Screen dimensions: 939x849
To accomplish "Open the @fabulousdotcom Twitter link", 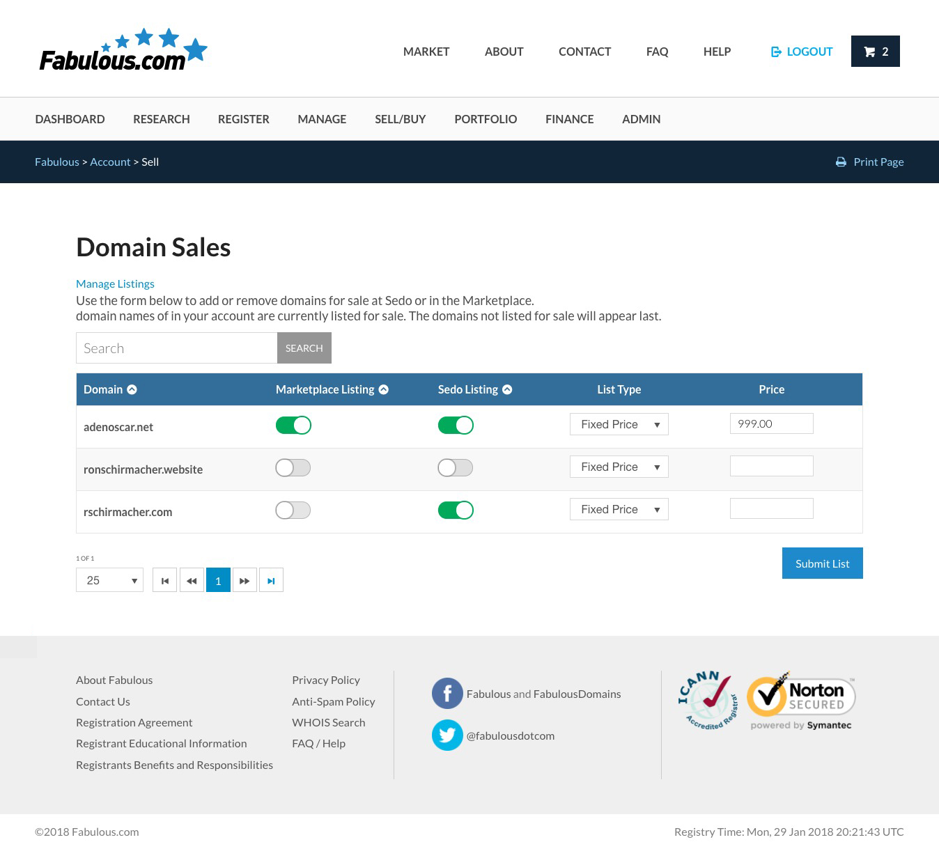I will click(x=511, y=735).
